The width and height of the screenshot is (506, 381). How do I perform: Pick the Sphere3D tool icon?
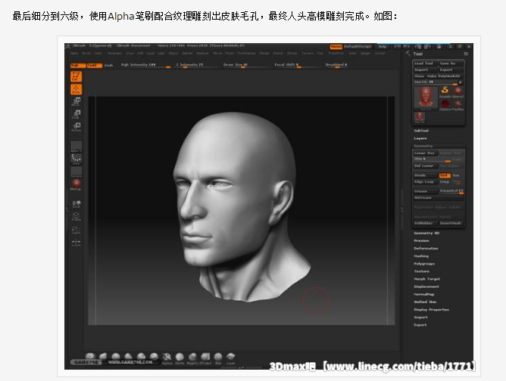click(x=458, y=91)
